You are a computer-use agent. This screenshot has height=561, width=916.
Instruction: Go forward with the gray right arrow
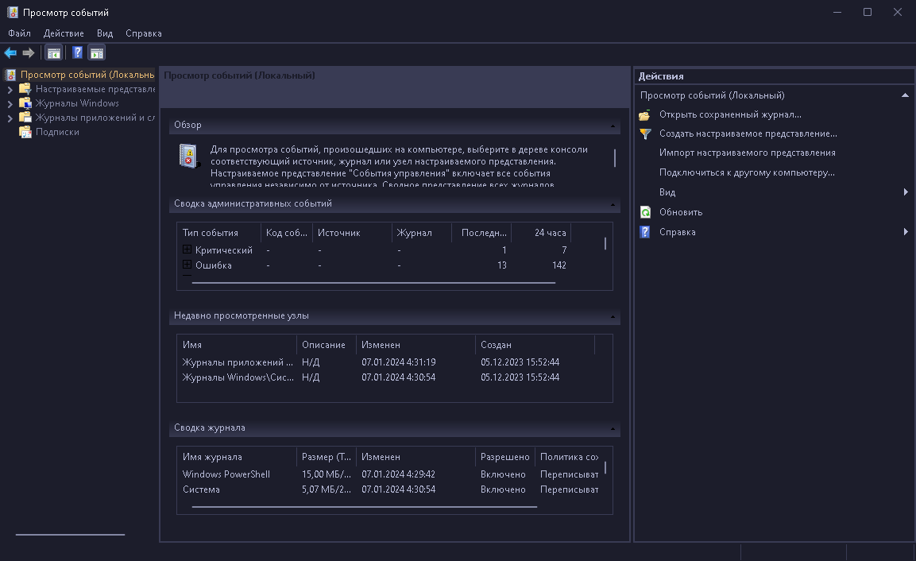29,53
